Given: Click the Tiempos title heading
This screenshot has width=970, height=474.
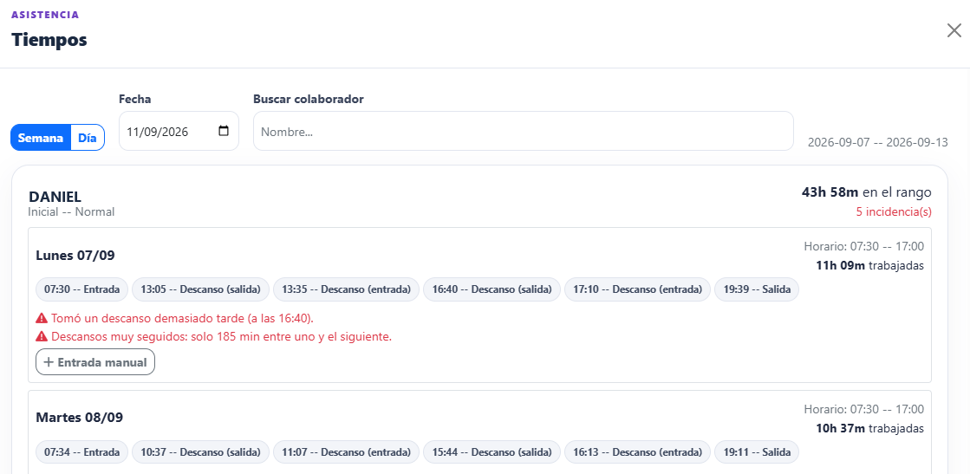Looking at the screenshot, I should (x=49, y=40).
